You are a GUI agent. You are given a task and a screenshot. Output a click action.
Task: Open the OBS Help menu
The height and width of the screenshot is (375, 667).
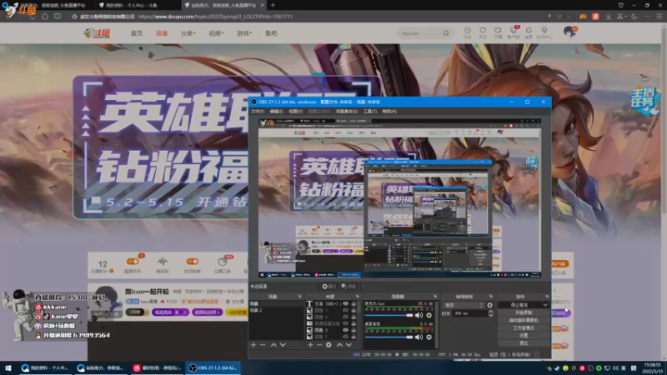(389, 112)
